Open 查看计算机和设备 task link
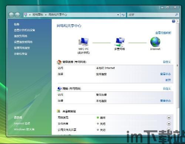The height and width of the screenshot is (144, 185). coord(24,30)
